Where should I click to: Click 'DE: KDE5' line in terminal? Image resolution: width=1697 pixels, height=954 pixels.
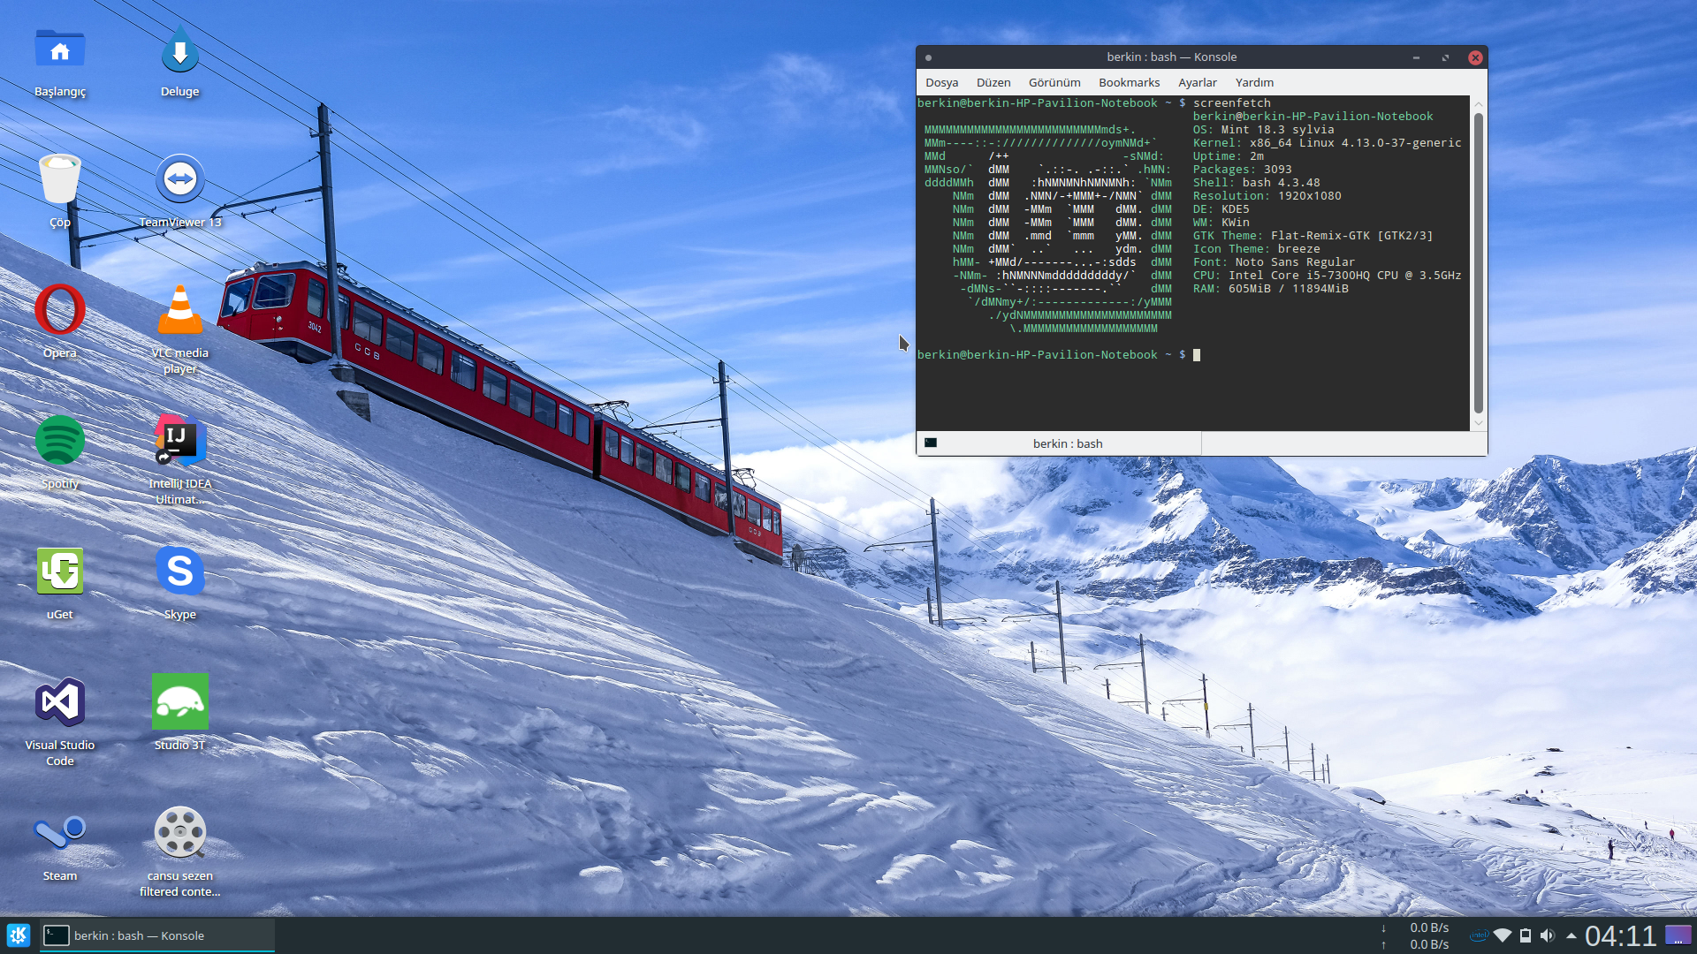[1221, 209]
